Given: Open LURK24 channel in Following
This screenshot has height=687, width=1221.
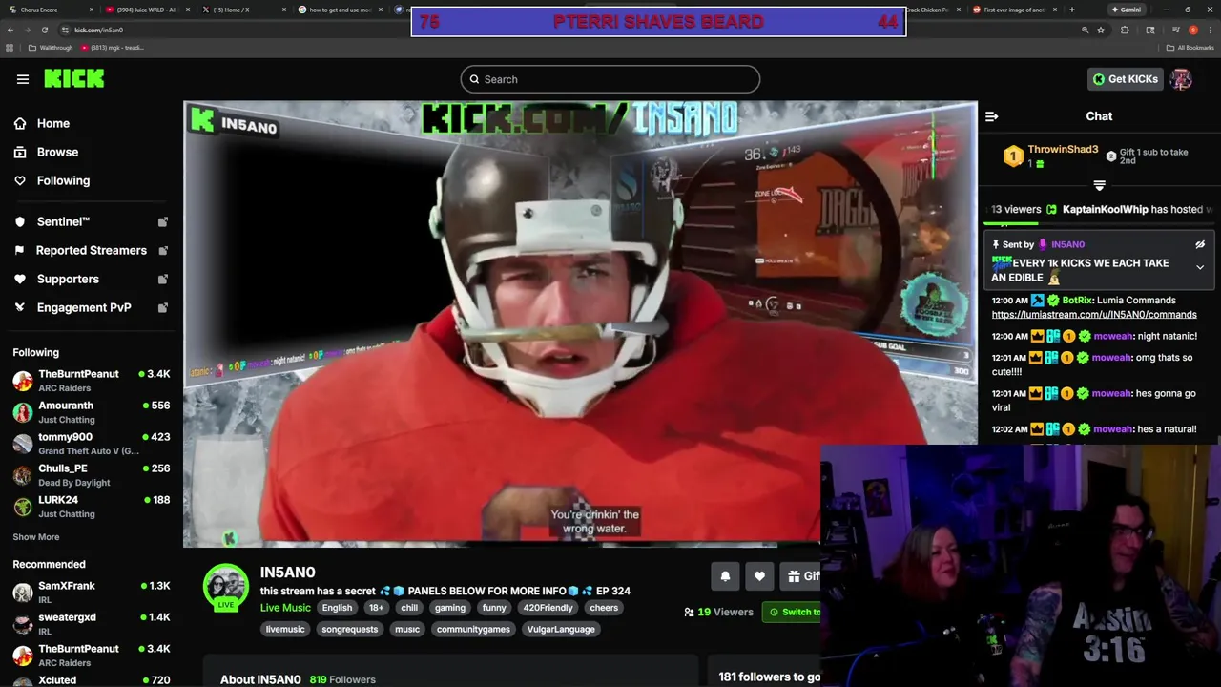Looking at the screenshot, I should click(91, 507).
